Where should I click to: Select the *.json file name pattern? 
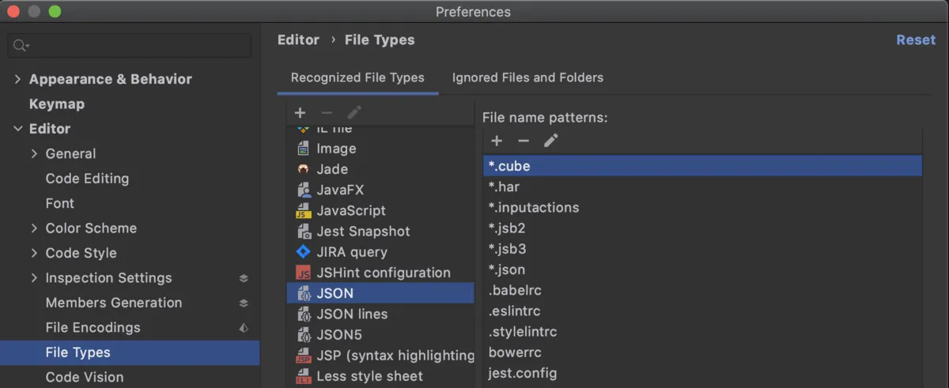click(x=507, y=269)
